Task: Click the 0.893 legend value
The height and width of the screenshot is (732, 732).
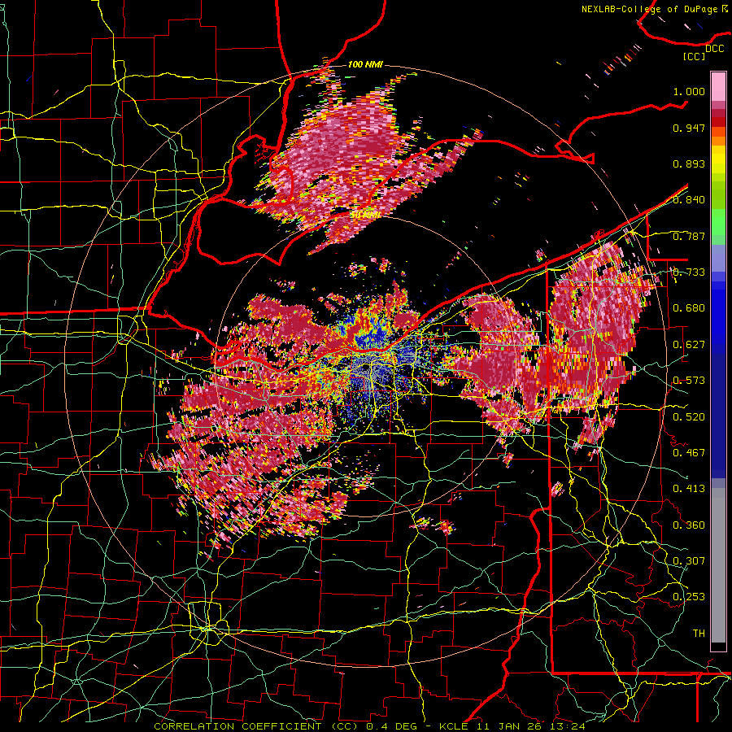Action: [689, 163]
